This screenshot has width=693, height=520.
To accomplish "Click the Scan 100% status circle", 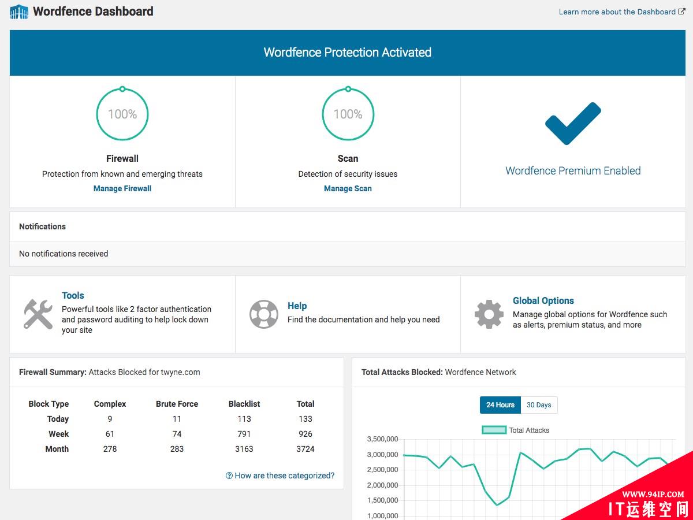I will [x=348, y=114].
